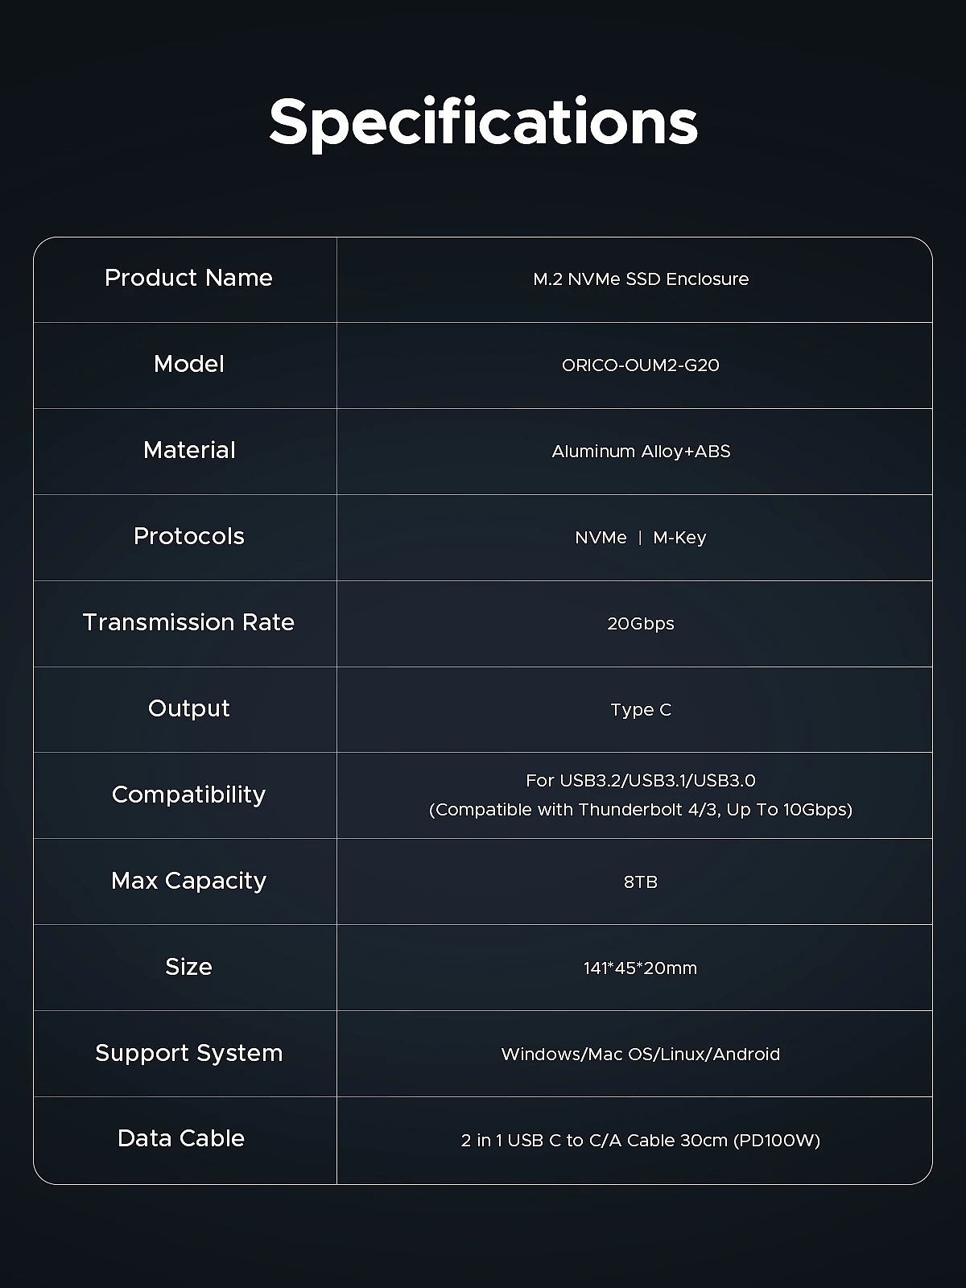Click the NVMe protocol text

(601, 538)
